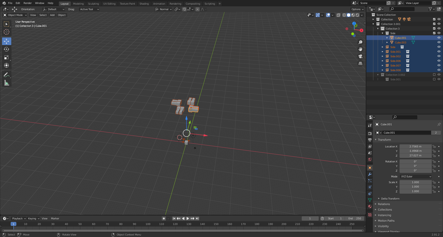
Task: Select the Annotate pencil tool
Action: pyautogui.click(x=7, y=75)
